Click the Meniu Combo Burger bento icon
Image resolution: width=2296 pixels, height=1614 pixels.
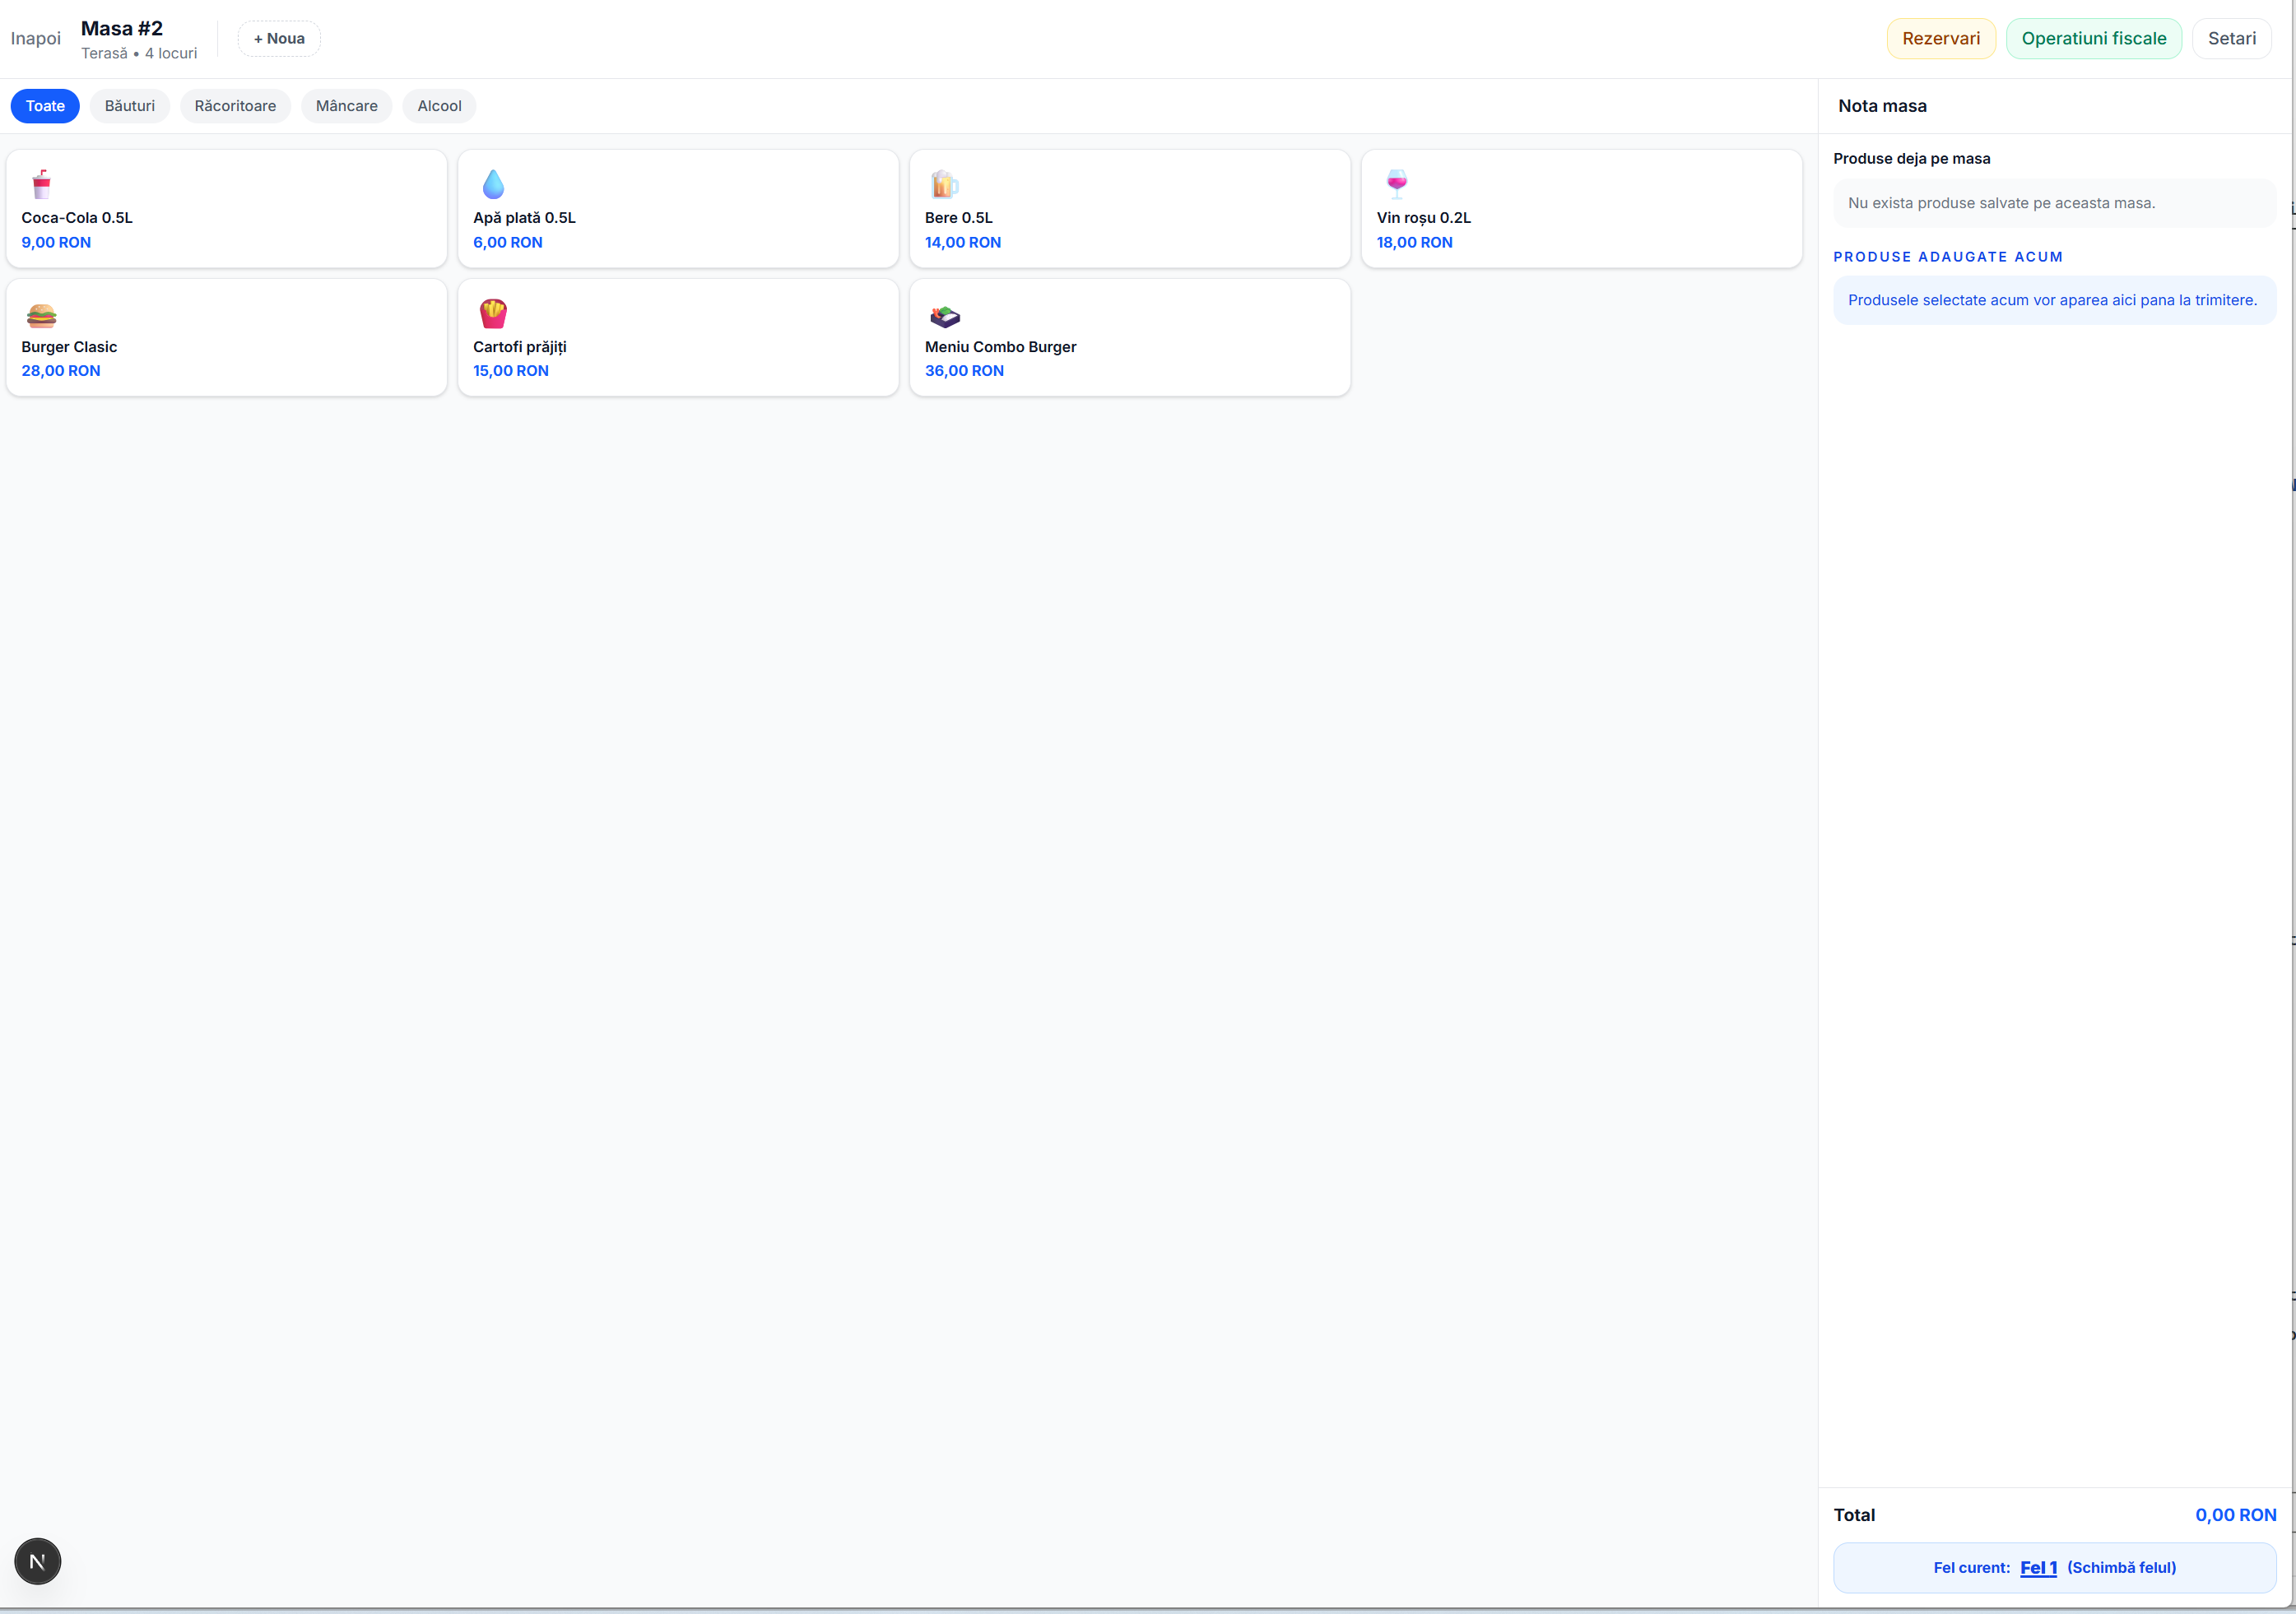tap(944, 316)
